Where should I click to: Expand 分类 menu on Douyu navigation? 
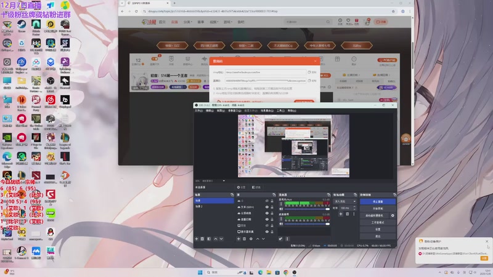[188, 22]
